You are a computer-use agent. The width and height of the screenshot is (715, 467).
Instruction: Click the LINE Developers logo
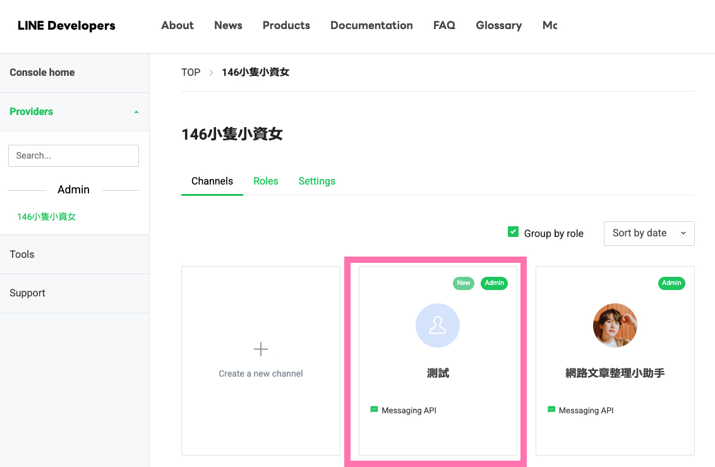[x=66, y=26]
